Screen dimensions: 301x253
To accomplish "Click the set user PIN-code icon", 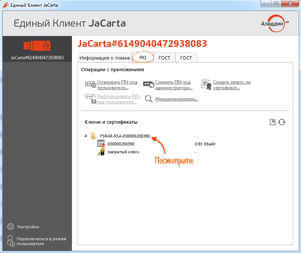I will click(90, 85).
